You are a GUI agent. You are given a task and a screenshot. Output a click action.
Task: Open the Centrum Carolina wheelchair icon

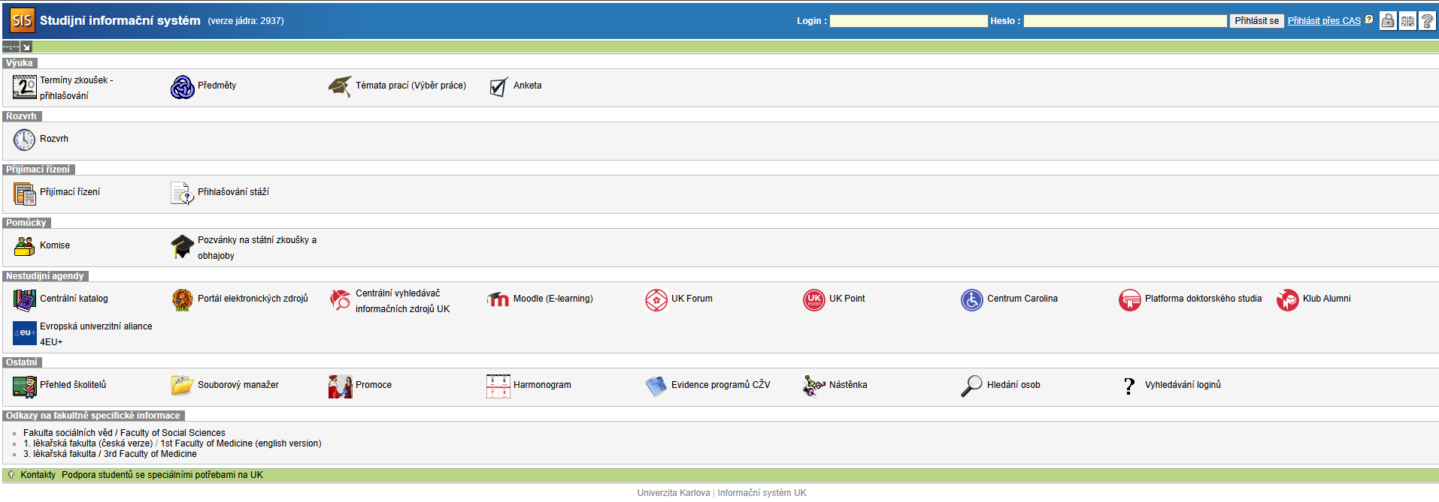972,300
